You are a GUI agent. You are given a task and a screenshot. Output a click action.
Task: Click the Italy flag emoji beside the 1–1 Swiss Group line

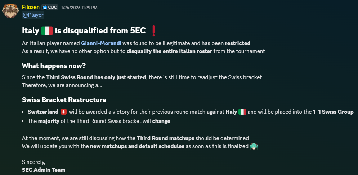click(x=242, y=112)
